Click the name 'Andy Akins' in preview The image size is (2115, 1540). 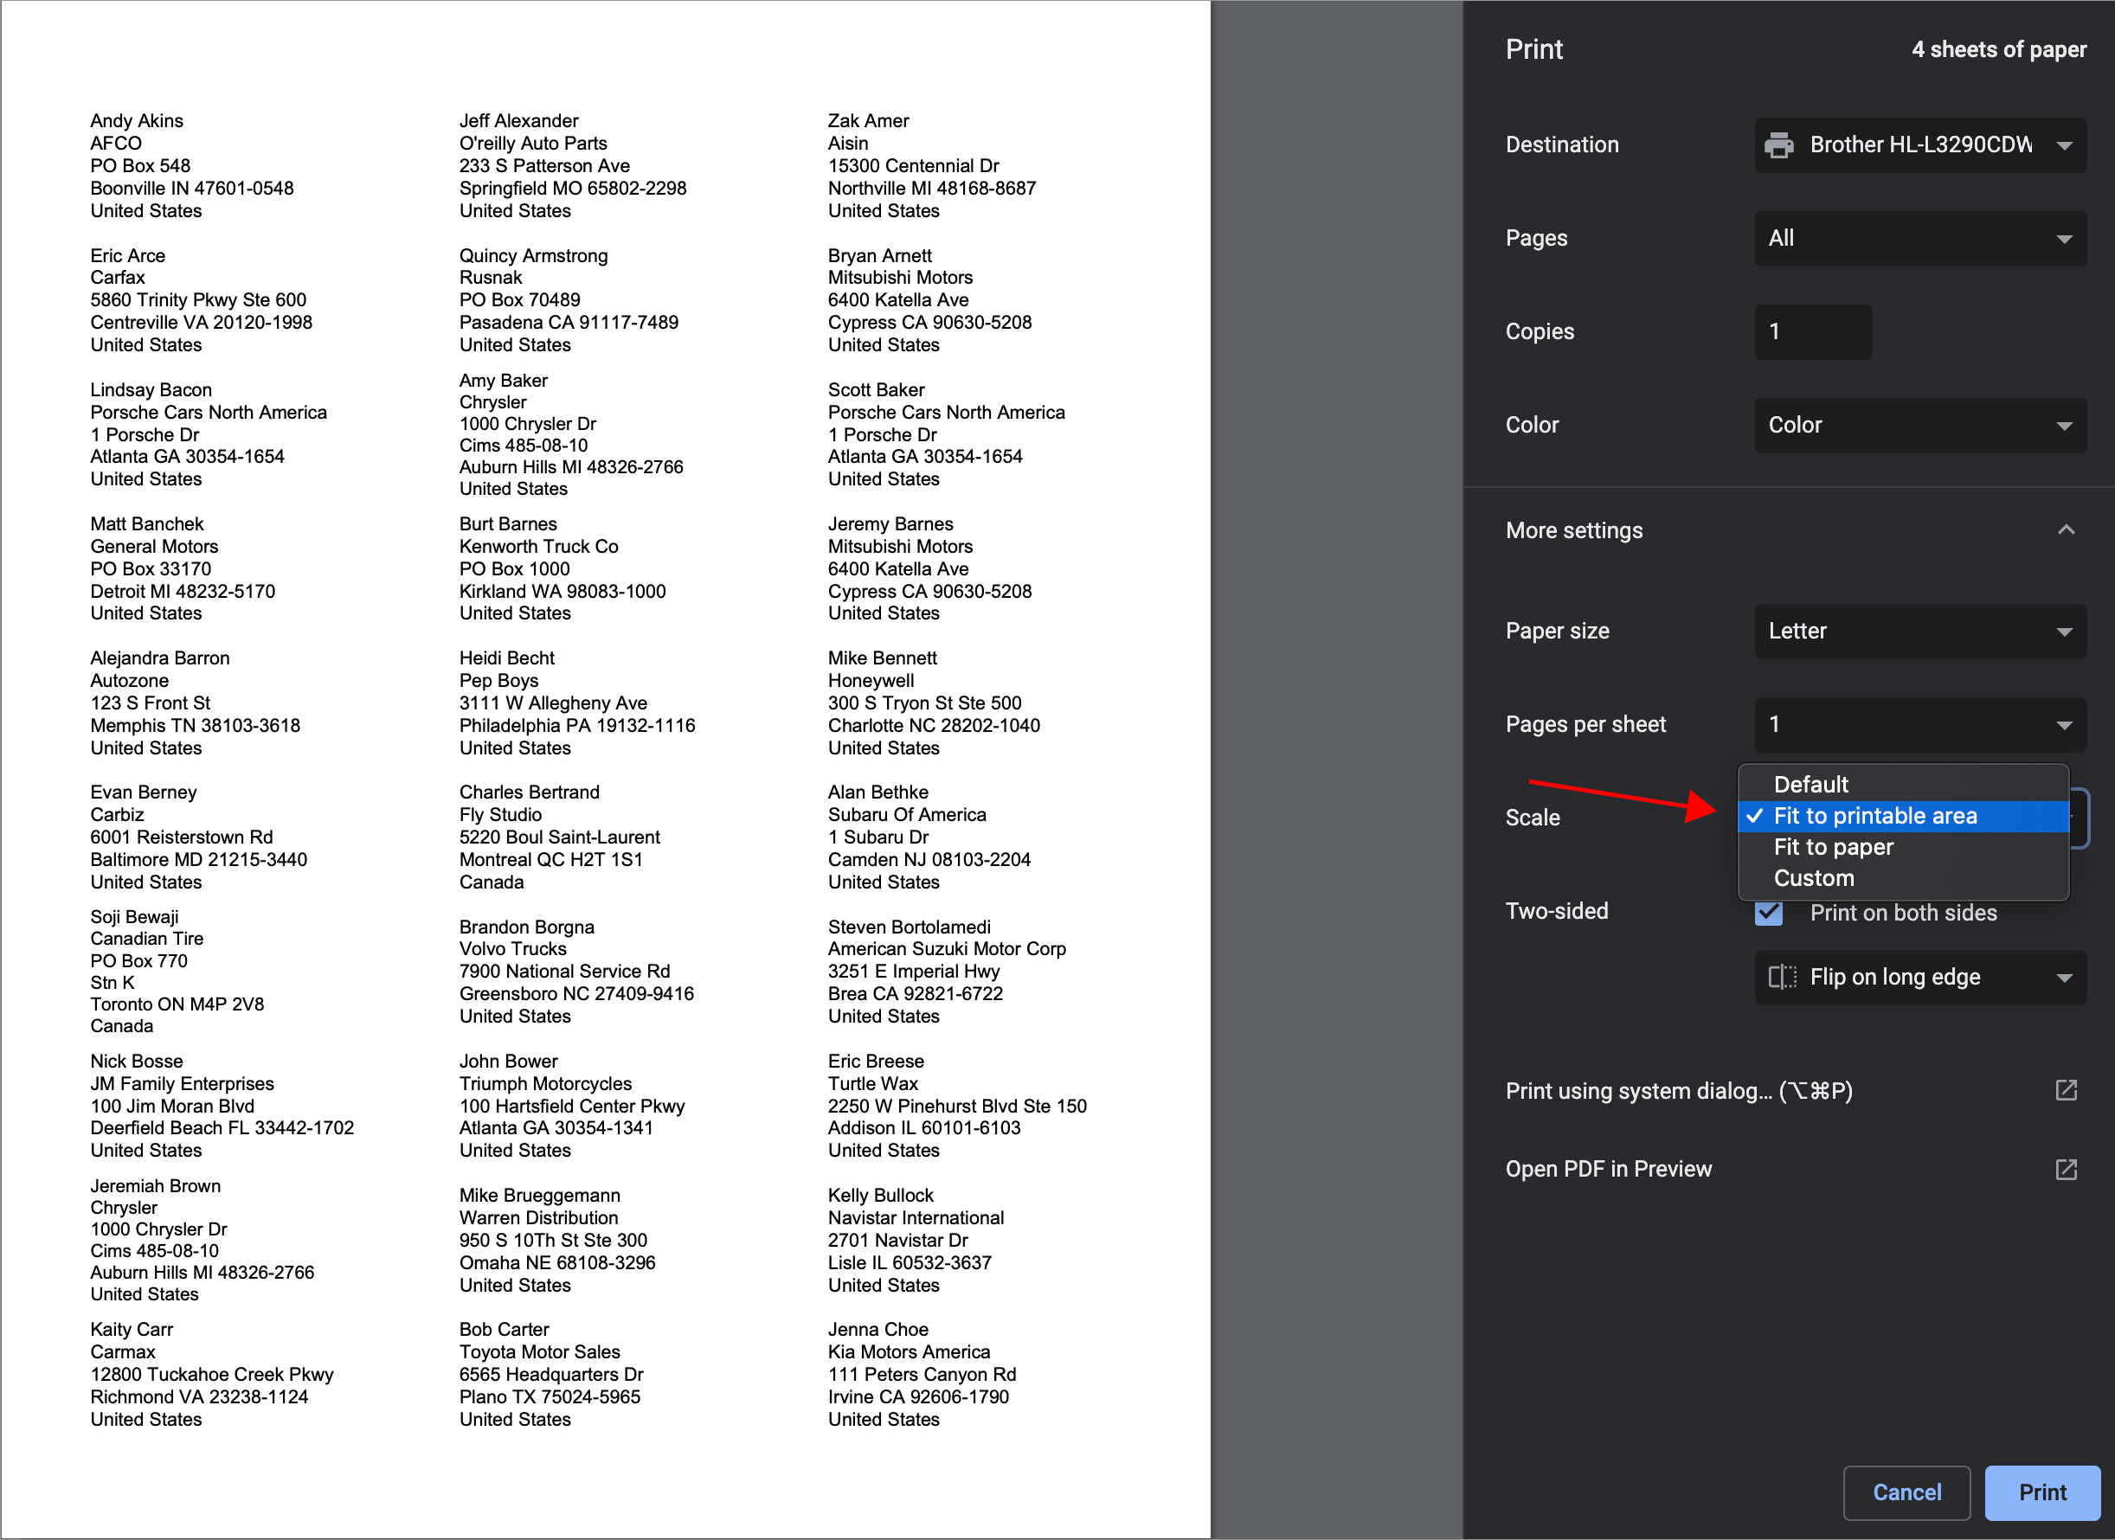pyautogui.click(x=137, y=120)
